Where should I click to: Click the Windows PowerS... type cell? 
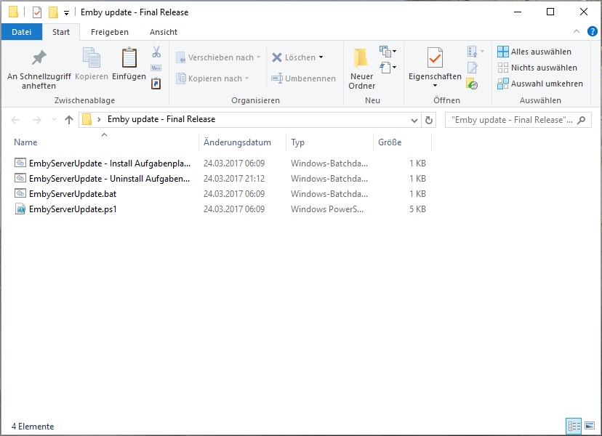(x=327, y=209)
